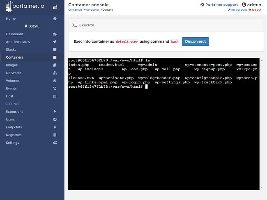This screenshot has width=267, height=200.
Task: Click the Images clone icon
Action: click(x=55, y=65)
